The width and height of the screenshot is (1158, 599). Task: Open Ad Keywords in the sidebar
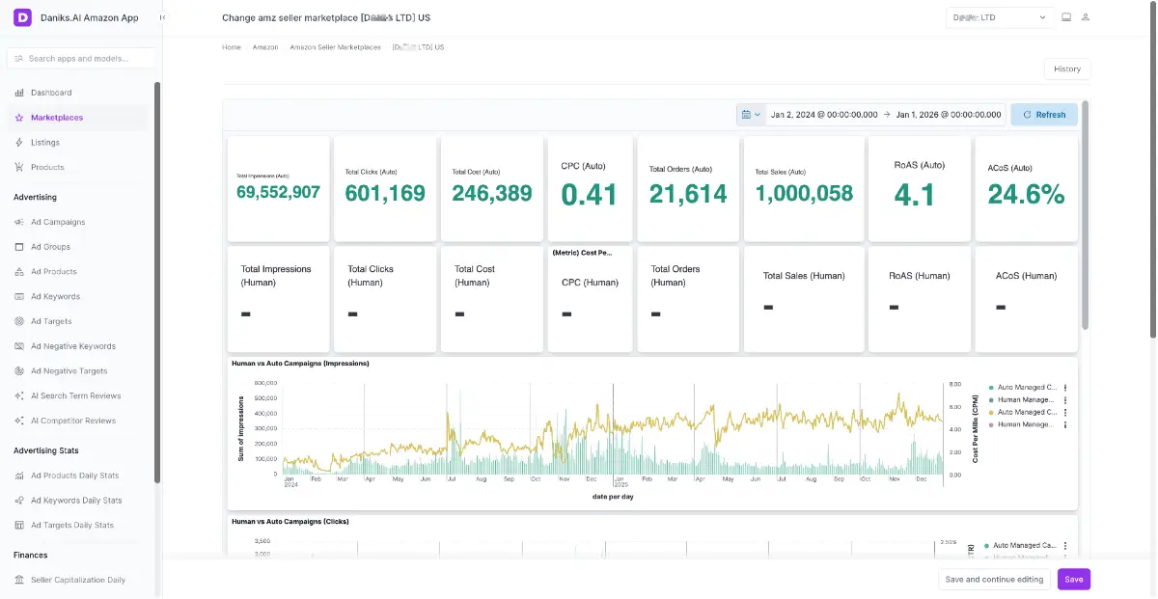[55, 296]
